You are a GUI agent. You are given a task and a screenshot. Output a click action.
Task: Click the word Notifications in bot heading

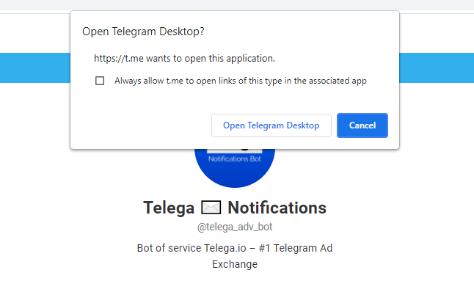(277, 208)
